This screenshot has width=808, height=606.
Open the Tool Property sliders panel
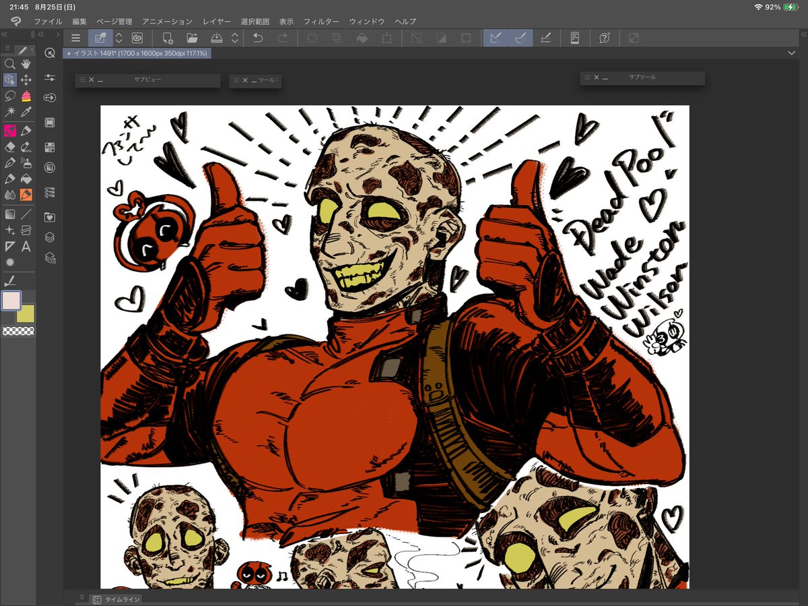49,78
